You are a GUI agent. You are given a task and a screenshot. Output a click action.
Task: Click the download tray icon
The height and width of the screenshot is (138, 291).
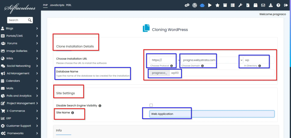coord(271,5)
